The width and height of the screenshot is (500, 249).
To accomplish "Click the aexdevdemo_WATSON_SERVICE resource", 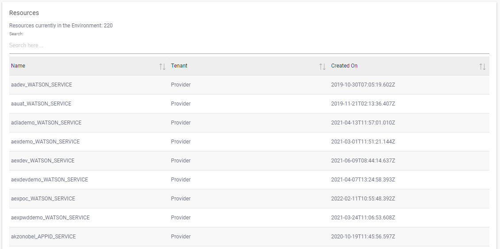I will click(50, 180).
